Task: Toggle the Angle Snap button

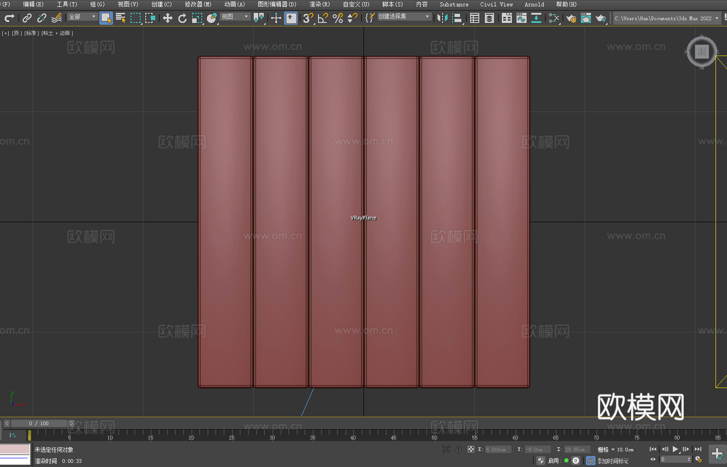Action: coord(323,18)
